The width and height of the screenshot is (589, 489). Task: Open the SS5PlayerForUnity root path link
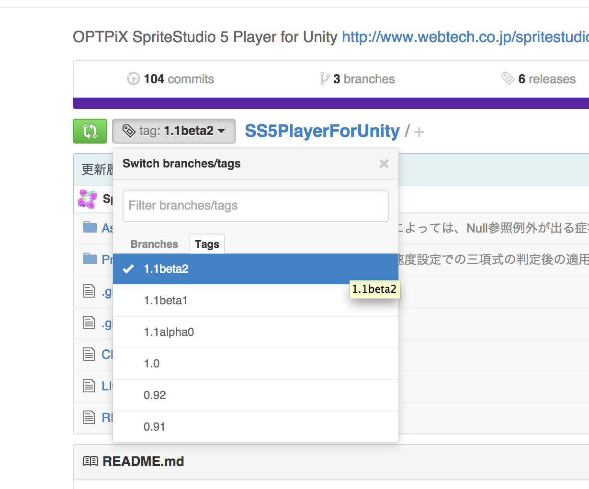point(322,131)
